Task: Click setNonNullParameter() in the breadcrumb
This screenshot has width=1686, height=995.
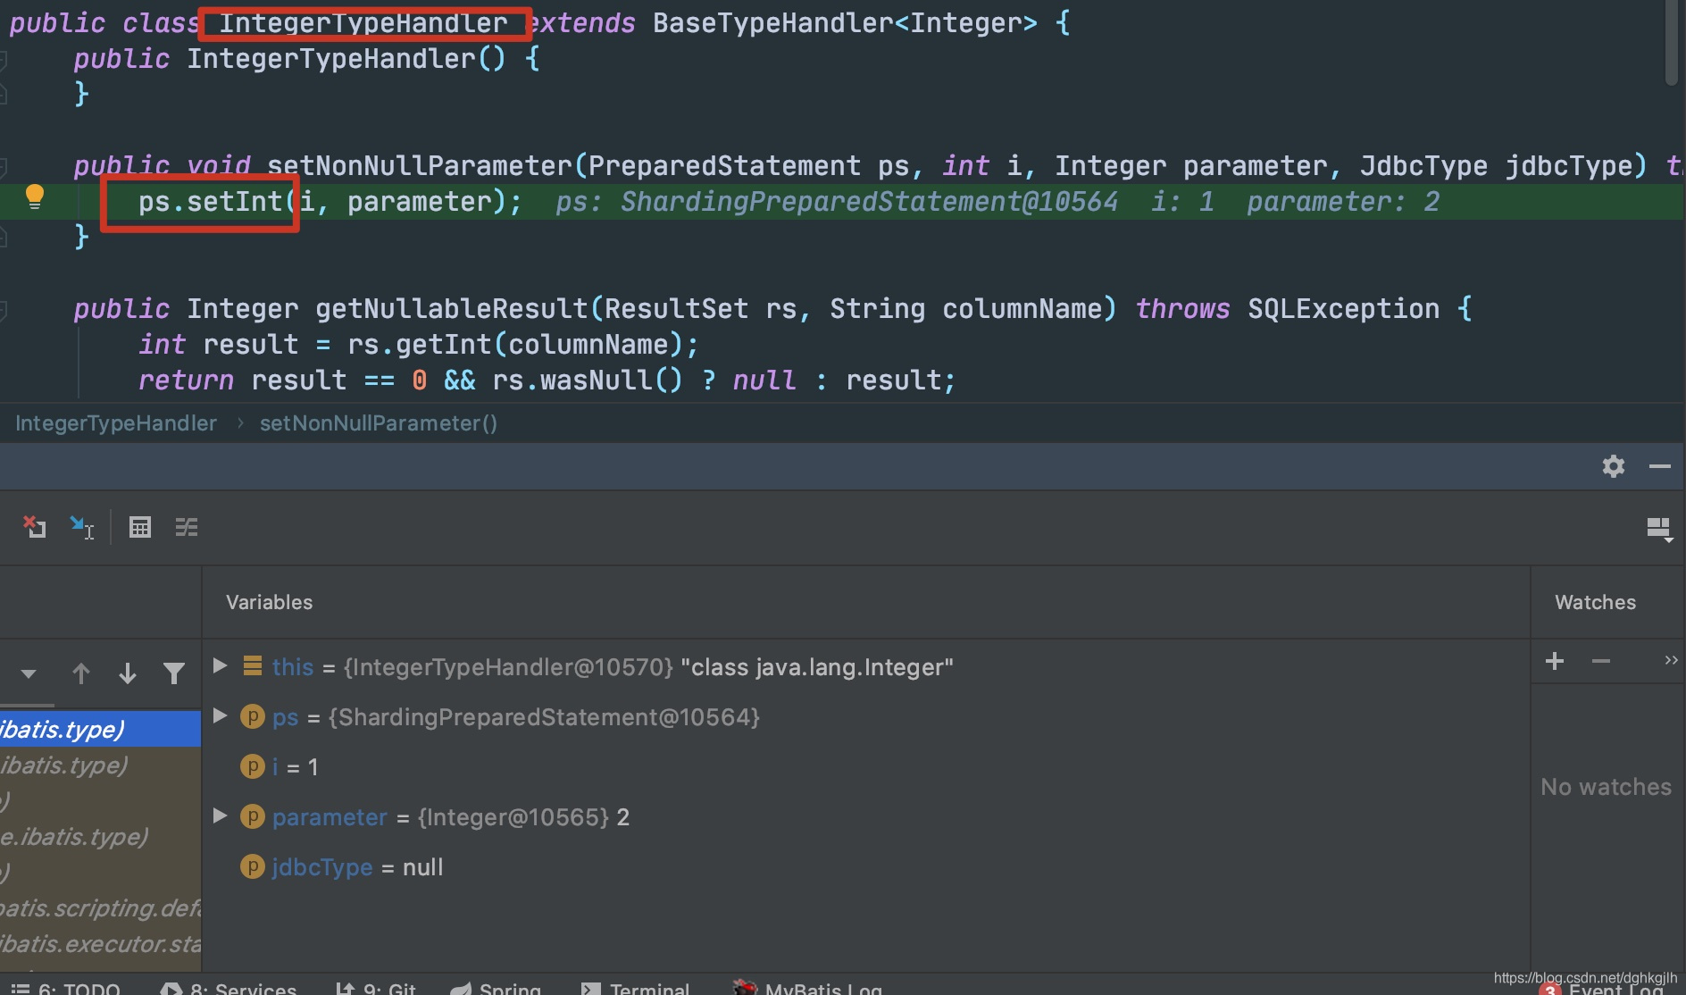Action: [379, 423]
